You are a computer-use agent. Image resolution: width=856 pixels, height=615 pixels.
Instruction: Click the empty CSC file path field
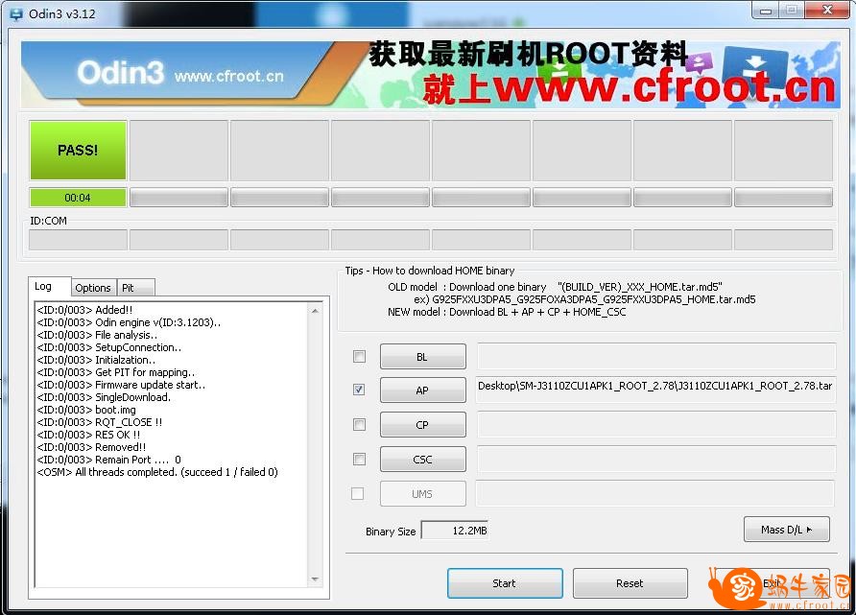pyautogui.click(x=656, y=459)
